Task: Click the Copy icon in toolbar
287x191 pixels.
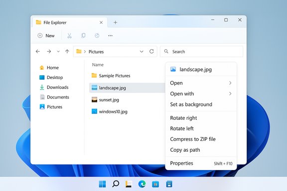Action: [83, 35]
